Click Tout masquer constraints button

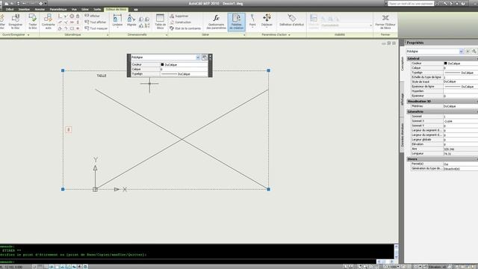(96, 28)
